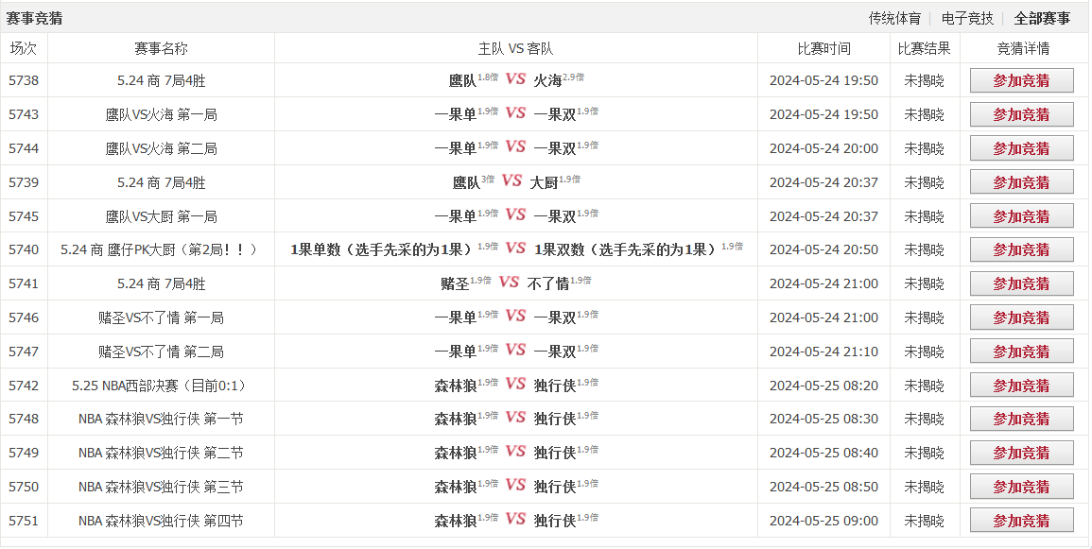Select the 电子竞技 tab
This screenshot has width=1092, height=549.
(x=967, y=18)
